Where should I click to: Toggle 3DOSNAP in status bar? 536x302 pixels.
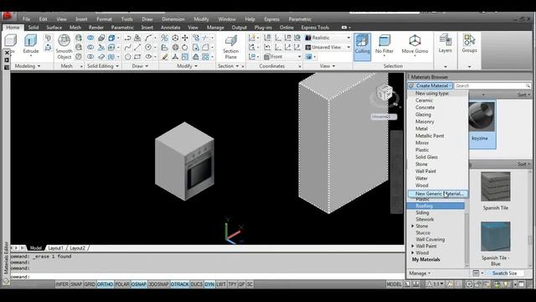(x=158, y=284)
